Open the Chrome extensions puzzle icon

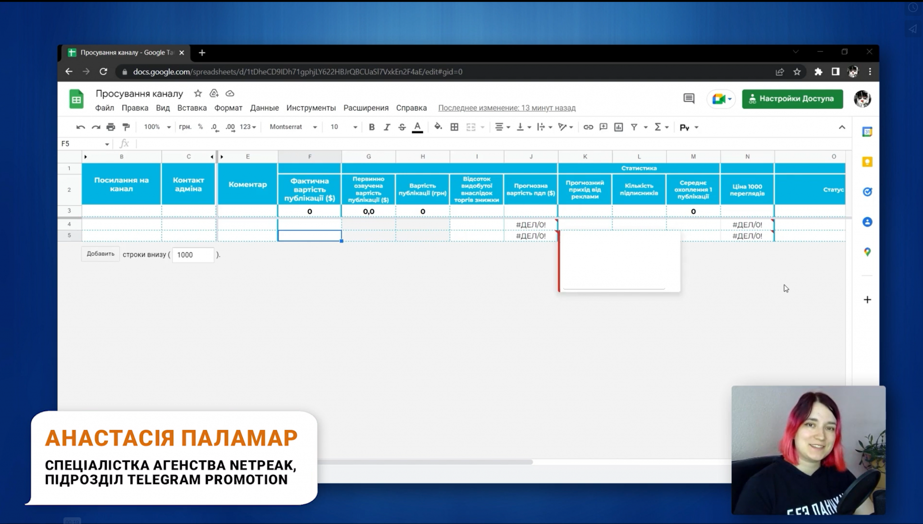pos(818,72)
